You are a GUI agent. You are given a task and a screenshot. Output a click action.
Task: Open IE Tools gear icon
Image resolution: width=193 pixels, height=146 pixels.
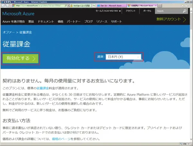(190, 6)
